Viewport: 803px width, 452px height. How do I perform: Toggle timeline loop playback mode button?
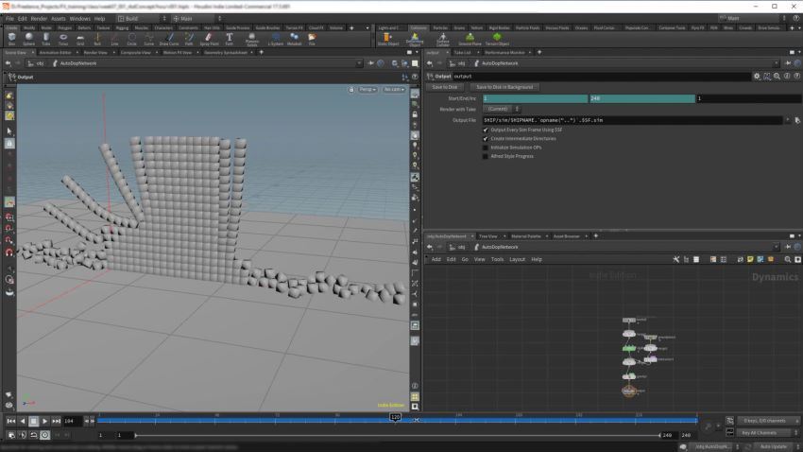tap(33, 435)
